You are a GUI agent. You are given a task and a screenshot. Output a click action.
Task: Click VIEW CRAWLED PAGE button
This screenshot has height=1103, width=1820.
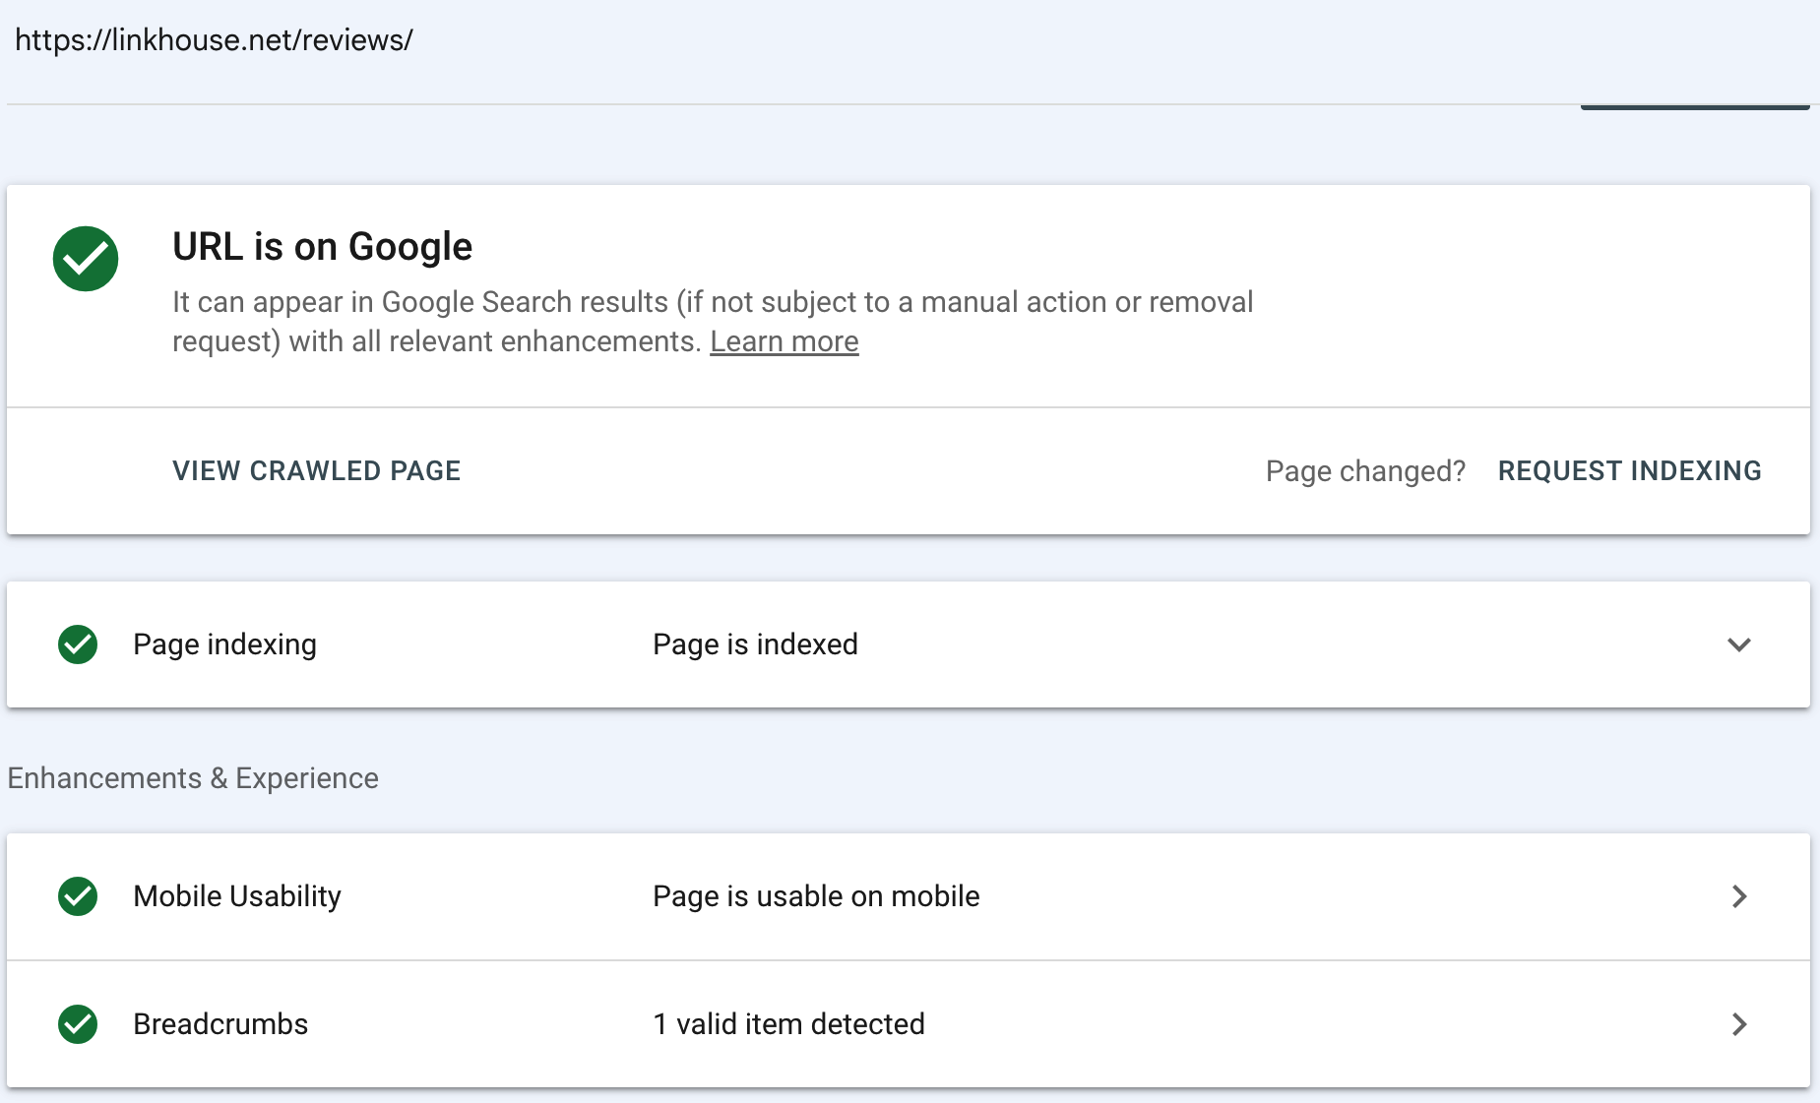[x=317, y=471]
